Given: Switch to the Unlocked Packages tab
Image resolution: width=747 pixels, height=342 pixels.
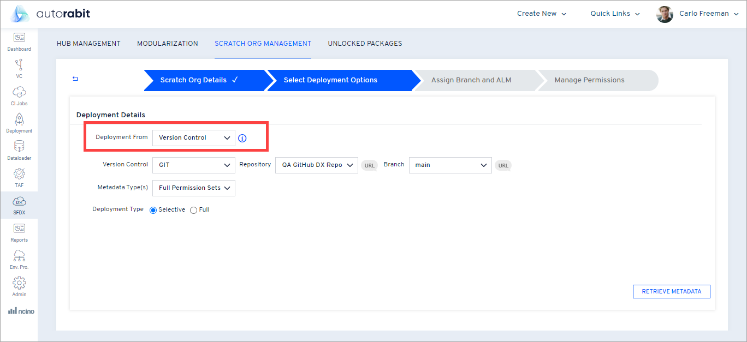Looking at the screenshot, I should pyautogui.click(x=365, y=43).
